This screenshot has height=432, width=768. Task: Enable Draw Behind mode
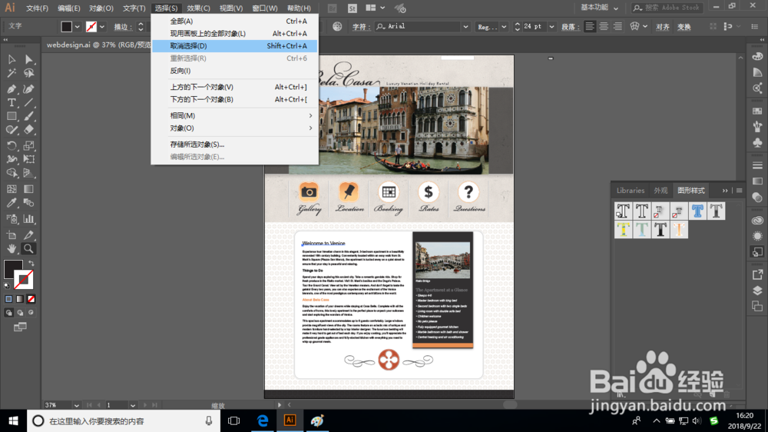(x=20, y=313)
